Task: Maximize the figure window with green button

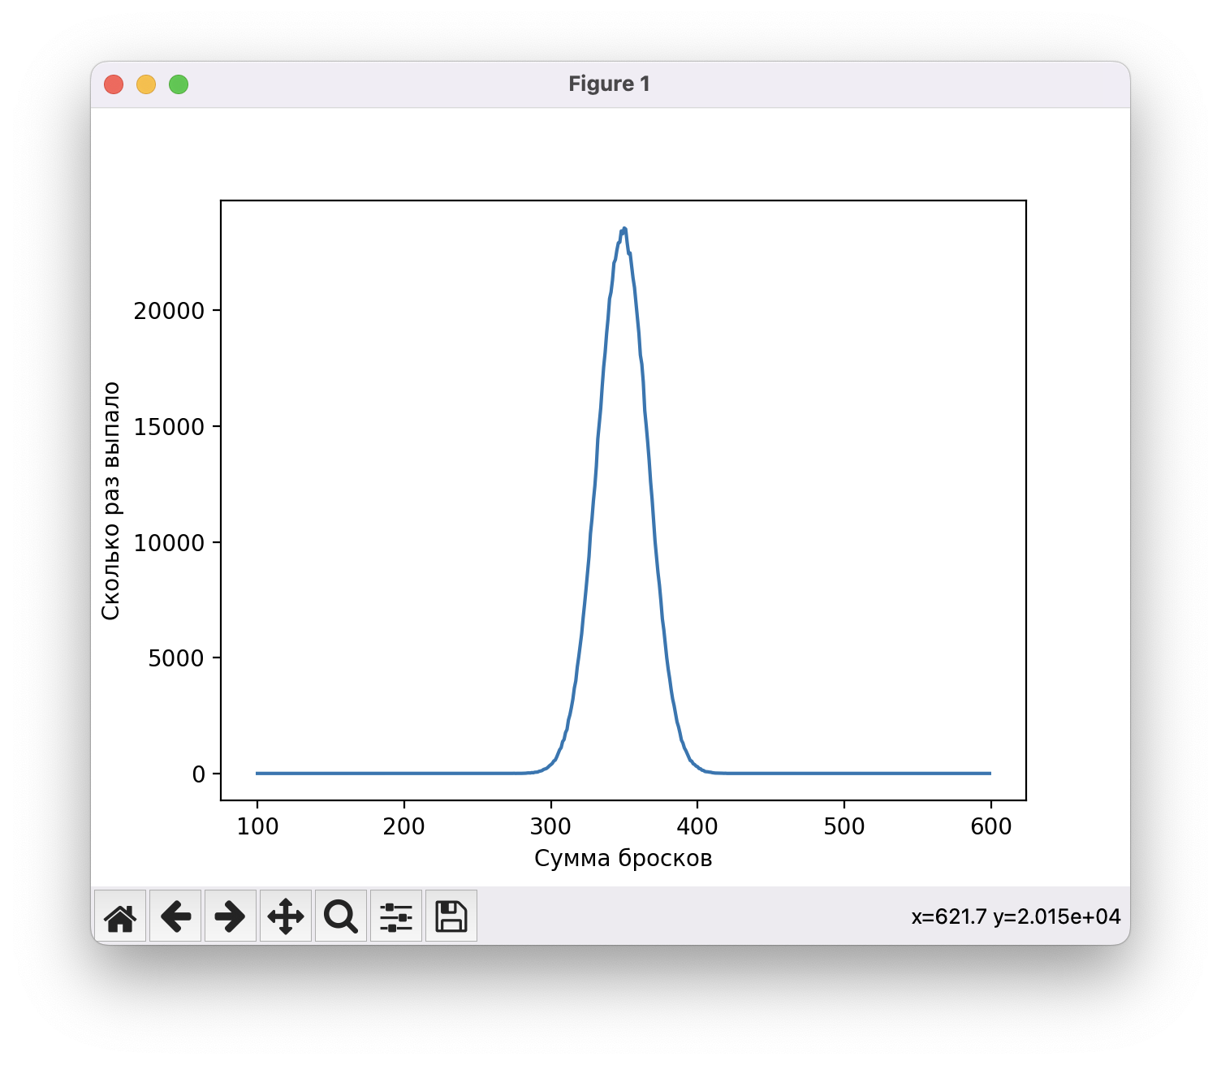Action: (x=179, y=84)
